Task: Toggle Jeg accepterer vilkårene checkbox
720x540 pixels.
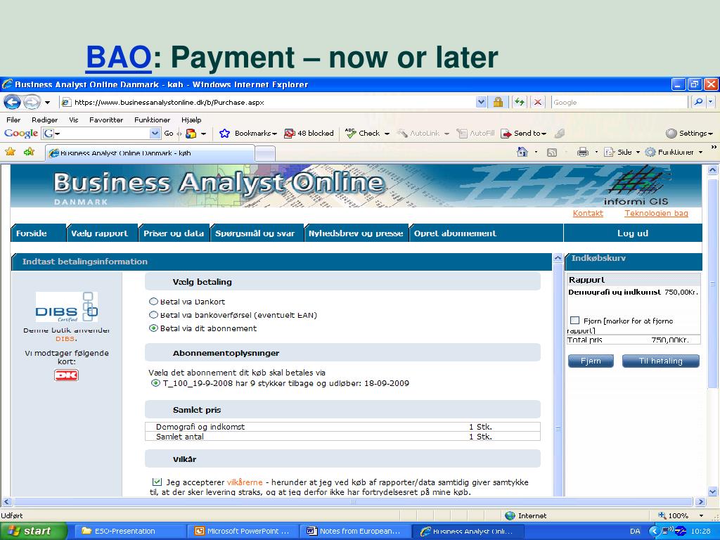Action: point(157,482)
